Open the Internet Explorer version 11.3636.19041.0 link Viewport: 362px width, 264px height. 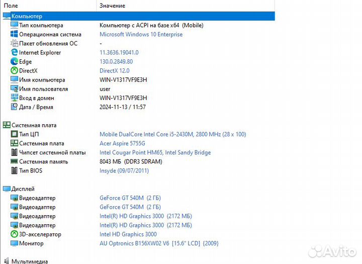(119, 52)
